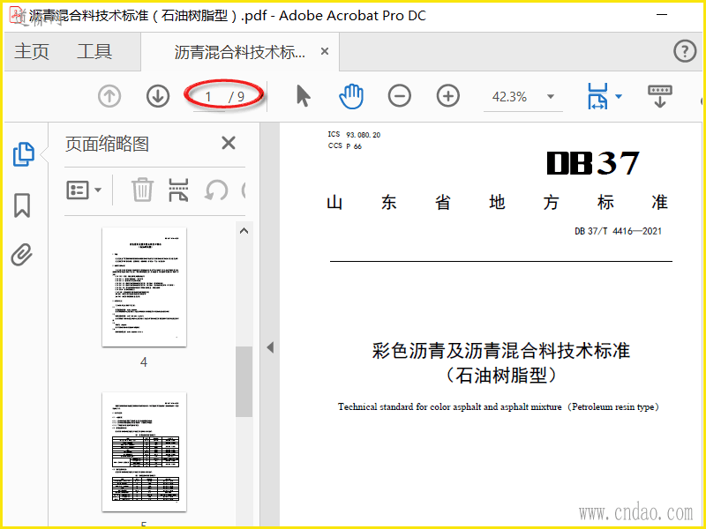Click the thumbnail panel scrollbar thumb
Screen dimensions: 706x529
244,382
